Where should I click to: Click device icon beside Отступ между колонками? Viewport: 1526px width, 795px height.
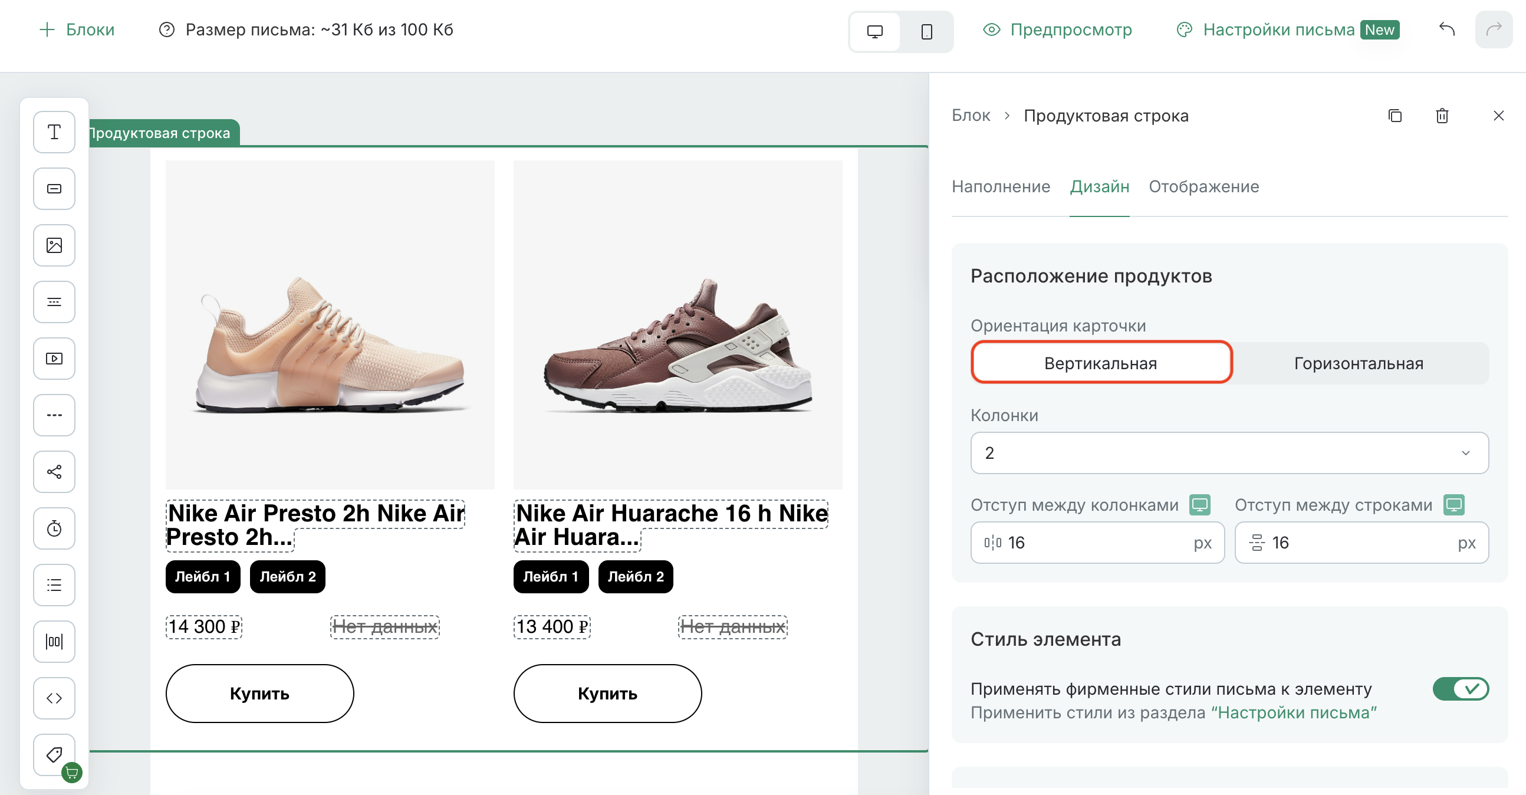tap(1199, 505)
